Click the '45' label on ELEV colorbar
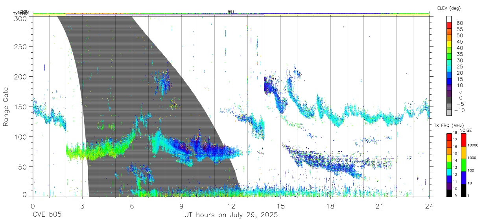 tap(459, 42)
